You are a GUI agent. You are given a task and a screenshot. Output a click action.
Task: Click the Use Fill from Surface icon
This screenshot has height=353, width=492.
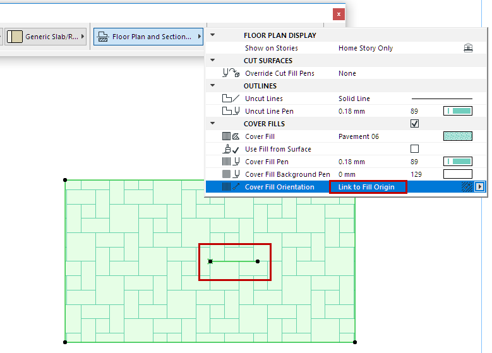pyautogui.click(x=231, y=149)
